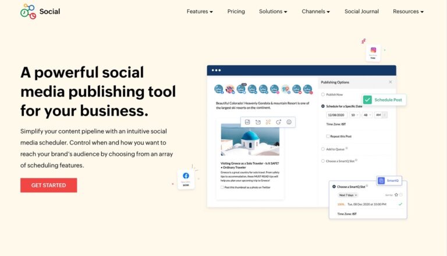Select the Add to Queue radio button
The height and width of the screenshot is (256, 447).
coord(323,149)
